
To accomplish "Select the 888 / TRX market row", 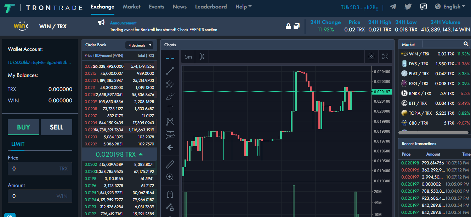I will [435, 123].
